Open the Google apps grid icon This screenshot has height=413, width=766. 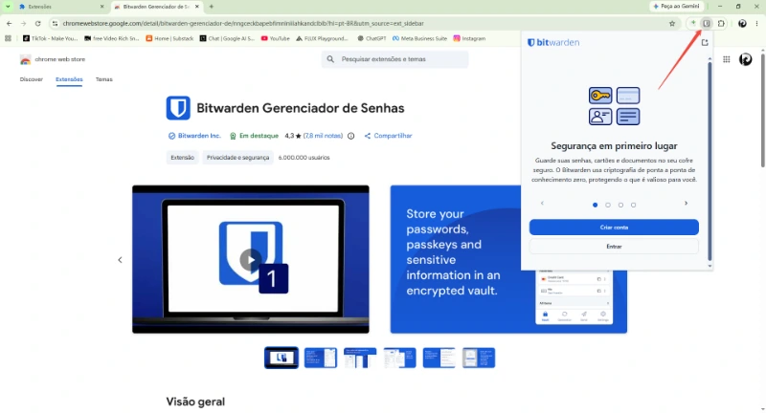727,59
